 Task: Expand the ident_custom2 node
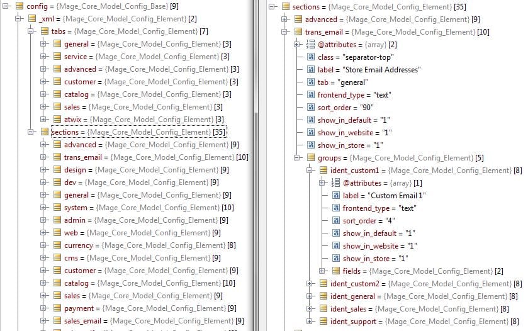(310, 284)
